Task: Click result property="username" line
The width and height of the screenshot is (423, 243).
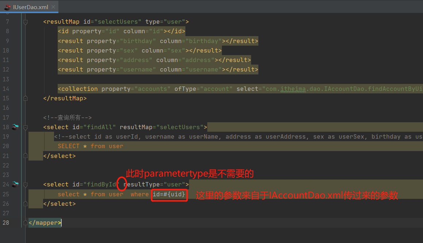Action: pyautogui.click(x=158, y=69)
